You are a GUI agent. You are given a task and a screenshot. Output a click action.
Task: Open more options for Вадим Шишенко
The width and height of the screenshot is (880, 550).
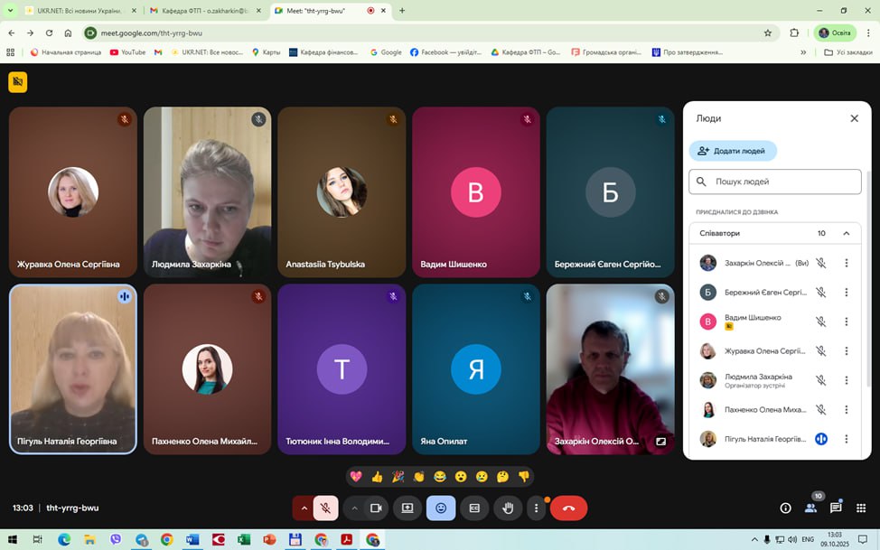(x=846, y=322)
